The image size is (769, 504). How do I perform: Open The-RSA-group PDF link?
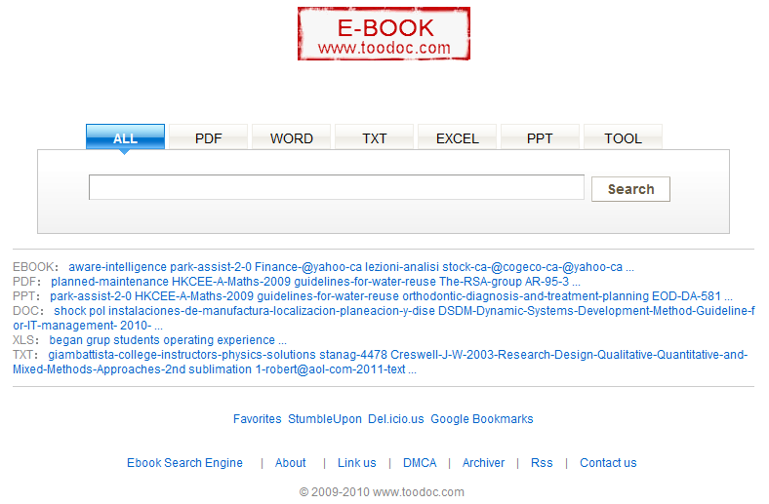coord(480,282)
